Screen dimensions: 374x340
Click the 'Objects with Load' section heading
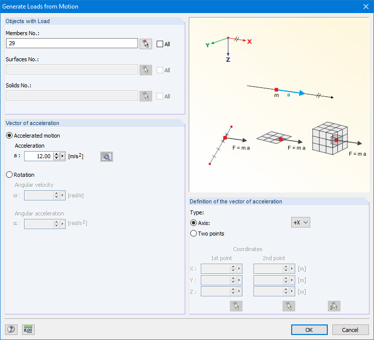pos(28,21)
